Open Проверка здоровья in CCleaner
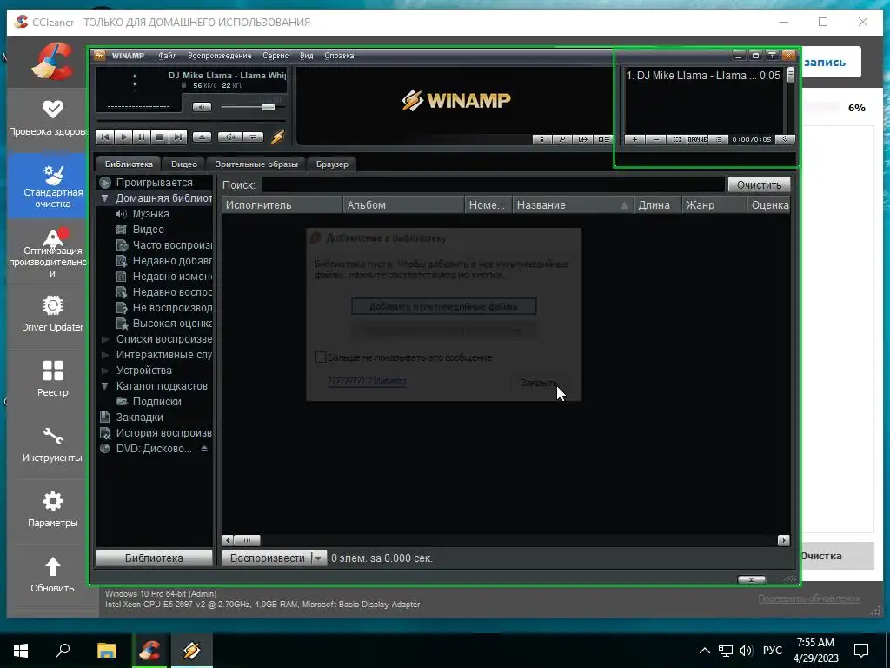The width and height of the screenshot is (890, 668). (x=48, y=118)
